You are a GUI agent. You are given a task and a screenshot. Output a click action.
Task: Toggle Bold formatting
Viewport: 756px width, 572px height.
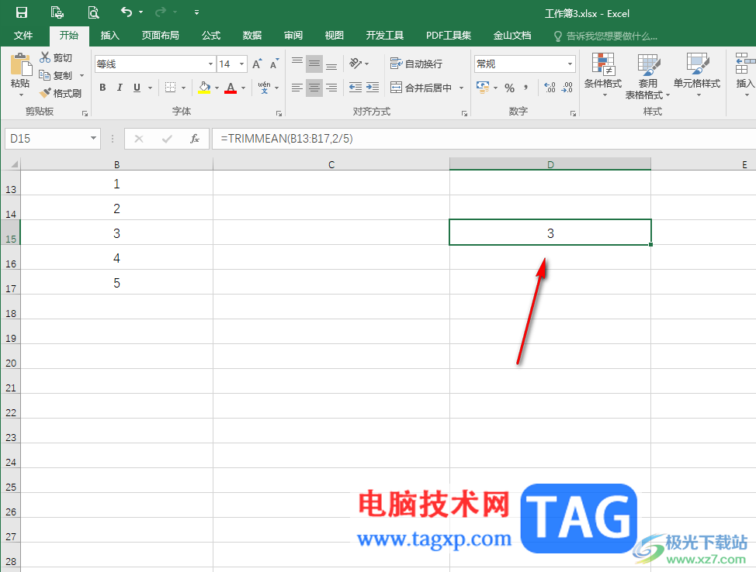pos(102,88)
